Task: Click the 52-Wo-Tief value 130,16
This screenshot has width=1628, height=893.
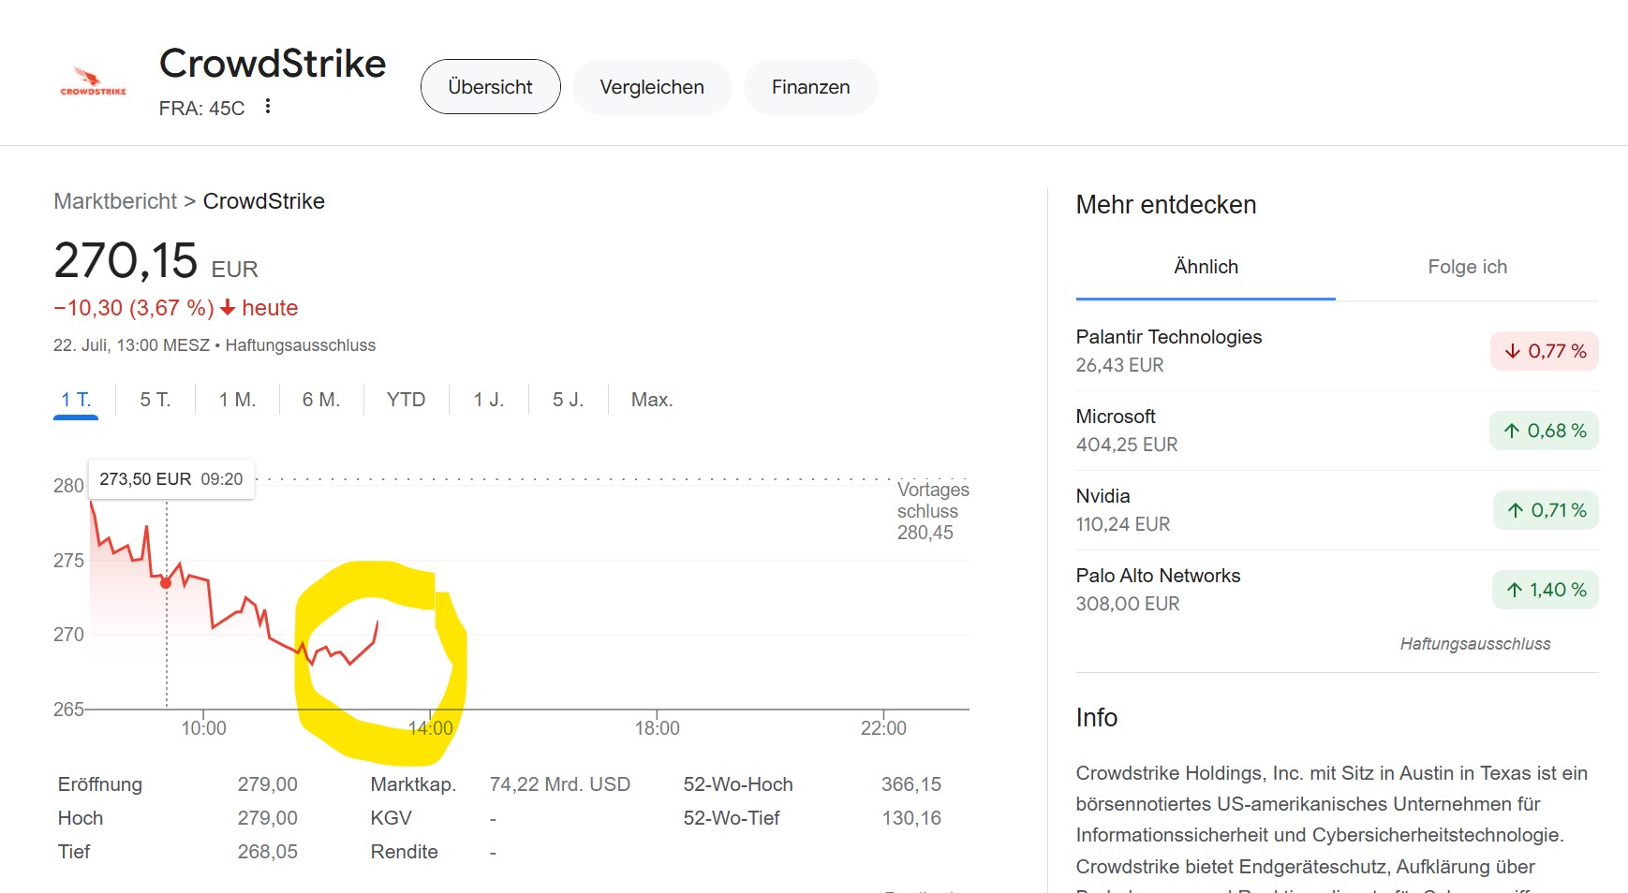Action: pos(911,818)
